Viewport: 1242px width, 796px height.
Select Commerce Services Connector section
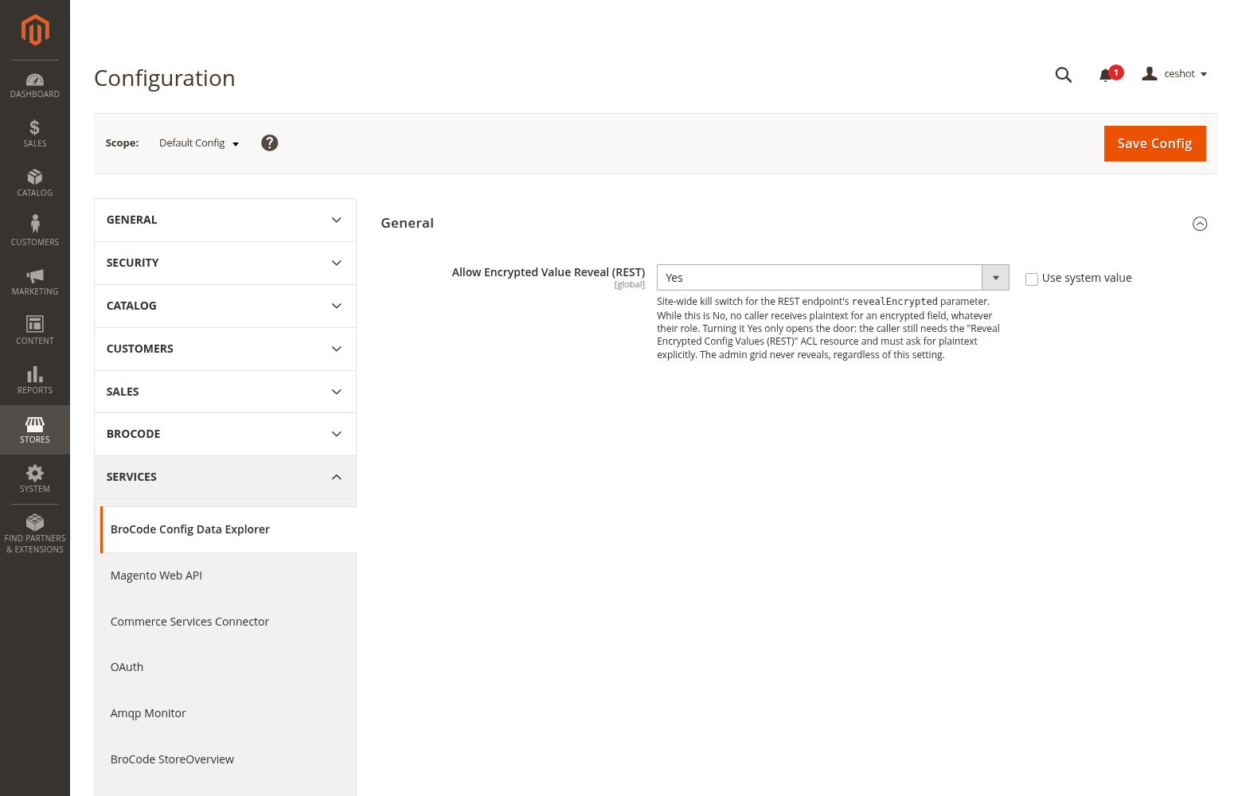[228, 622]
